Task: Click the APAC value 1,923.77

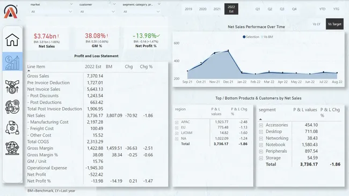Action: pos(222,122)
